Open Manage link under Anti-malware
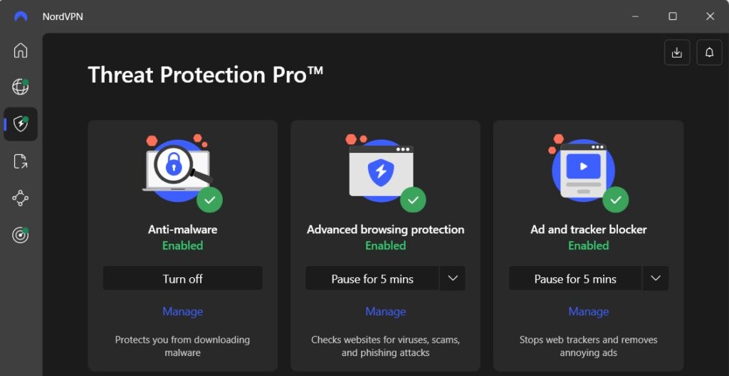The image size is (729, 376). pos(182,311)
